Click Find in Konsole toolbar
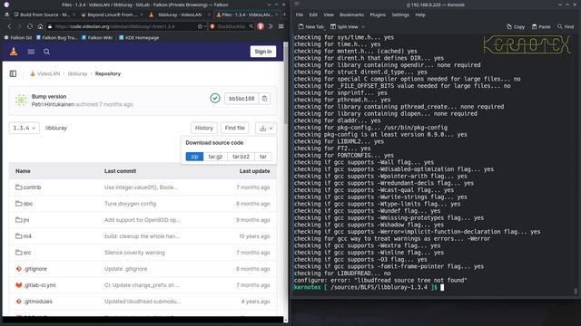 click(566, 26)
